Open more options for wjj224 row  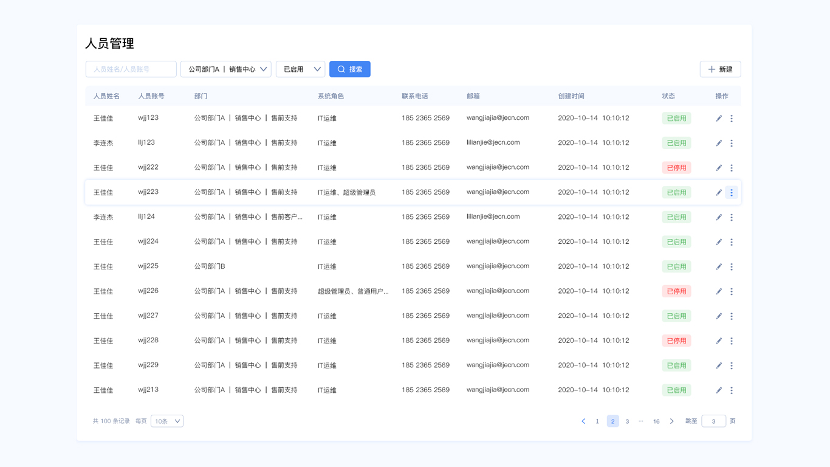tap(732, 242)
